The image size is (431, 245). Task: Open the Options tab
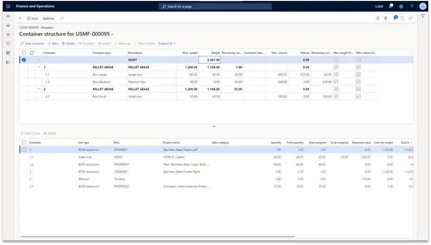coord(48,19)
